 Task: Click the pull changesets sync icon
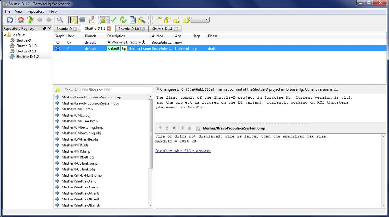click(167, 20)
